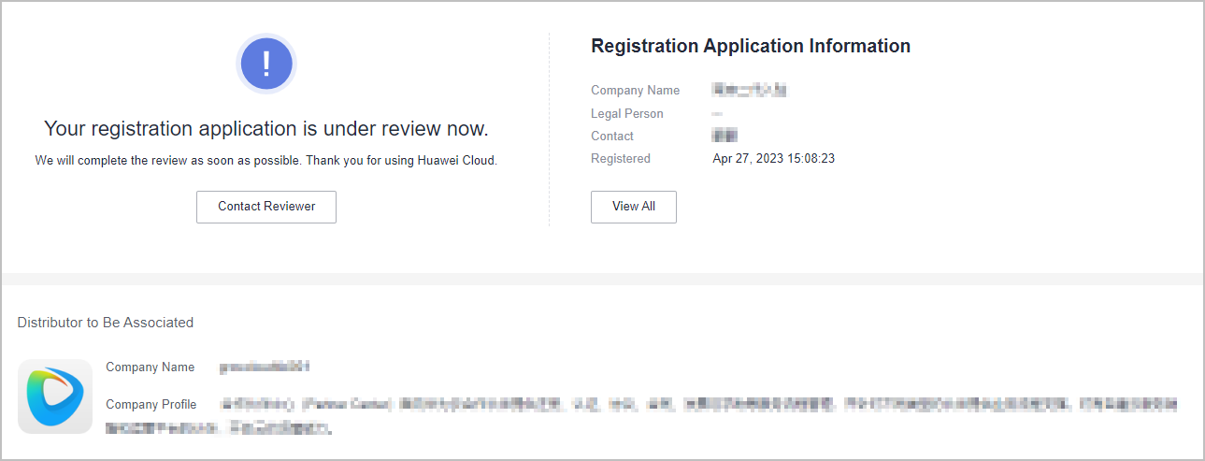Select the 'Distributor to Be Associated' heading

tap(106, 323)
